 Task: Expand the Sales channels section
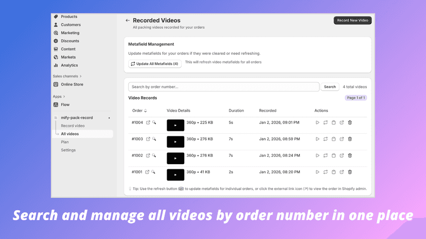pos(67,76)
